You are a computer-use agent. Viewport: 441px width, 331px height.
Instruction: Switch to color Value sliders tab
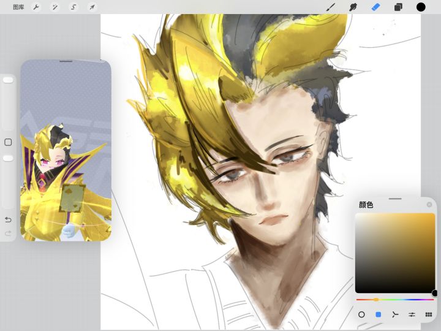412,314
